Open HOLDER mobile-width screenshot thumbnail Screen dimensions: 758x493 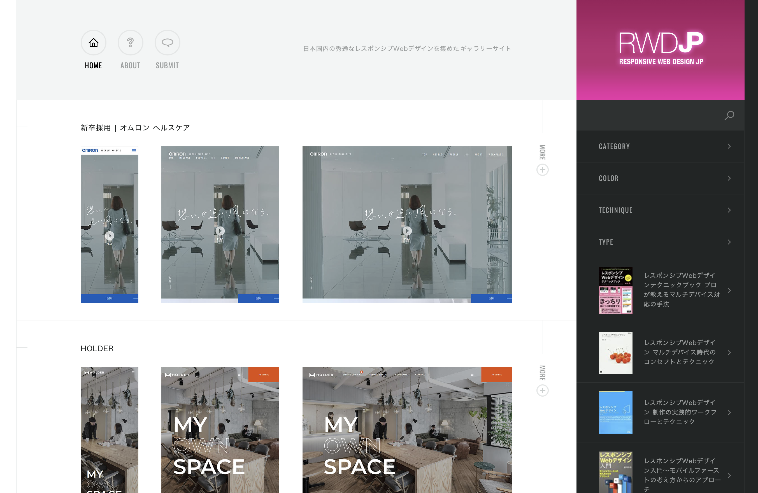click(109, 430)
